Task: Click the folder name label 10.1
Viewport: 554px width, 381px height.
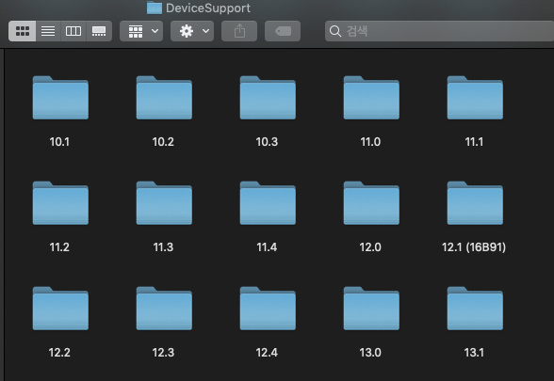Action: (59, 142)
